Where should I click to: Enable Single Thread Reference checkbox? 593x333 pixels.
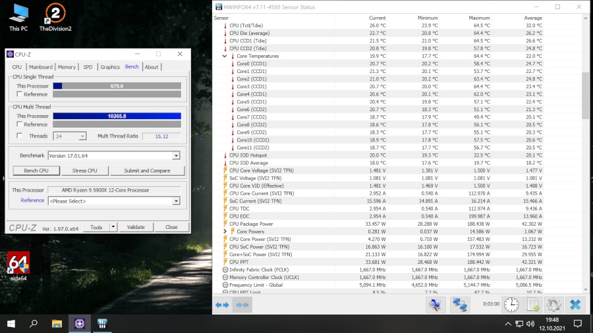point(19,94)
